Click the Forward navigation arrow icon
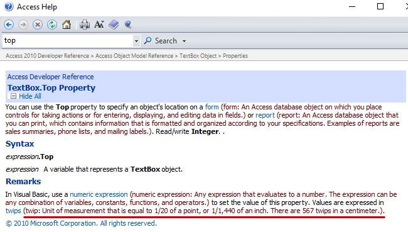The width and height of the screenshot is (408, 232). [23, 25]
